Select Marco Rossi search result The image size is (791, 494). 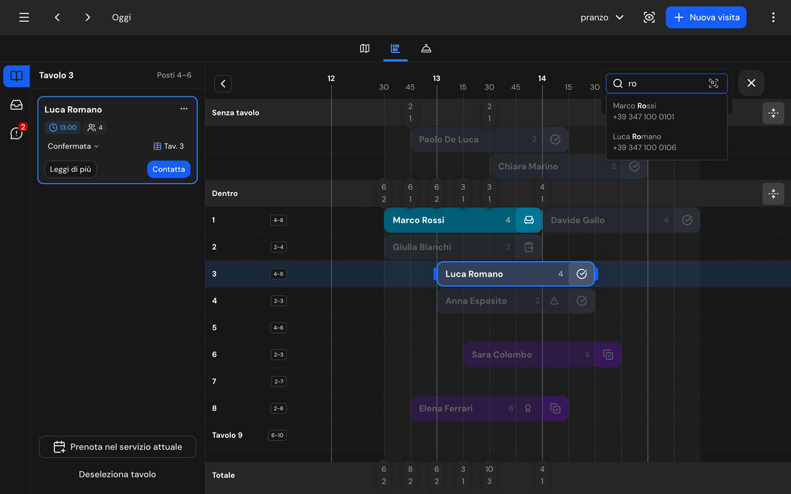coord(667,111)
